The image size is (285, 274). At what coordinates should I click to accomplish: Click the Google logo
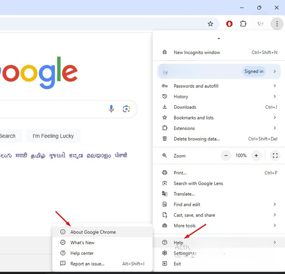pos(39,72)
